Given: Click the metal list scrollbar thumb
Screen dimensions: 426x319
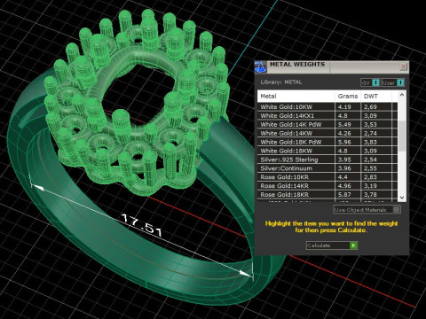Looking at the screenshot, I should pyautogui.click(x=402, y=136).
